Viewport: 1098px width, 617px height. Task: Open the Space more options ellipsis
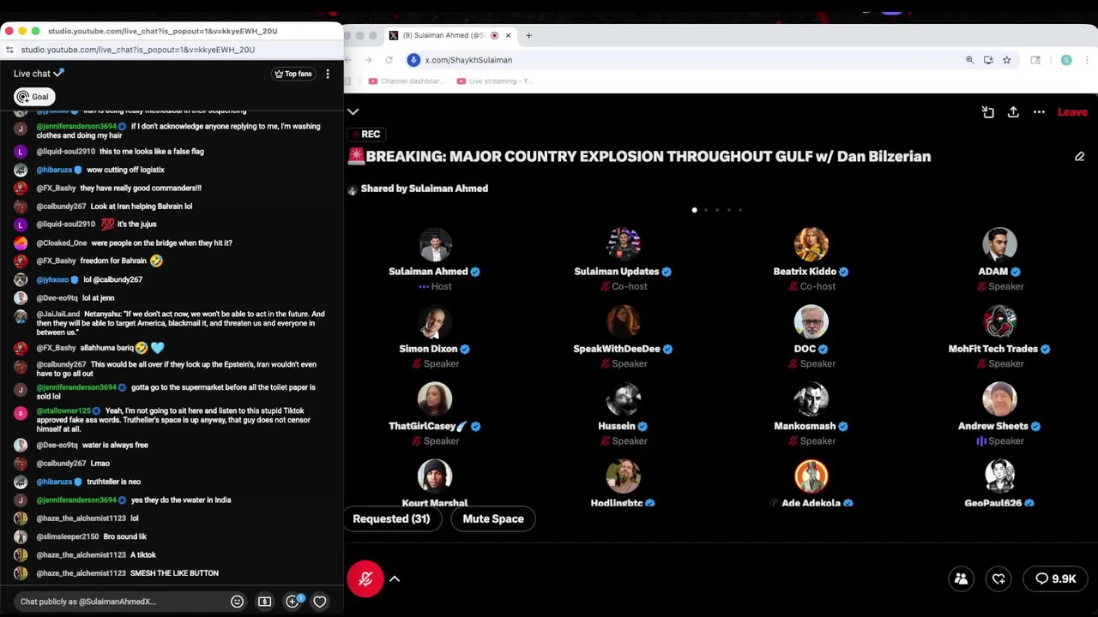pyautogui.click(x=1039, y=112)
